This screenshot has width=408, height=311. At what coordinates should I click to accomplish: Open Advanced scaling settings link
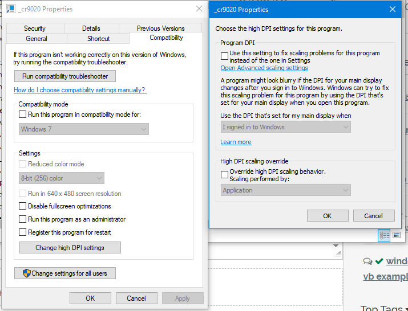point(264,68)
